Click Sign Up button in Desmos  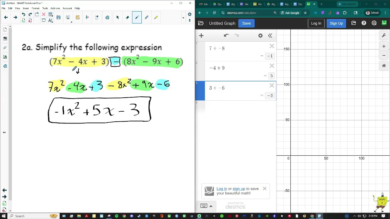click(x=336, y=23)
